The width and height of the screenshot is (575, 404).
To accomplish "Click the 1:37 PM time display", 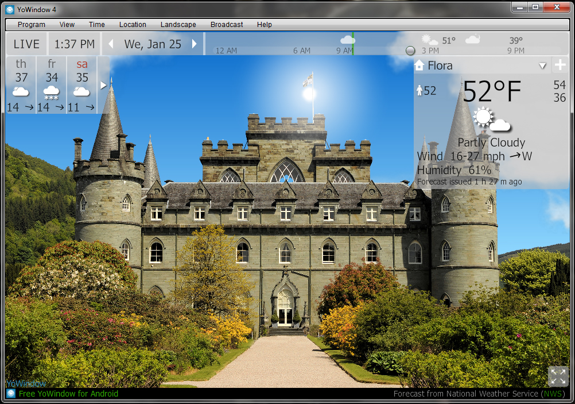I will tap(75, 44).
